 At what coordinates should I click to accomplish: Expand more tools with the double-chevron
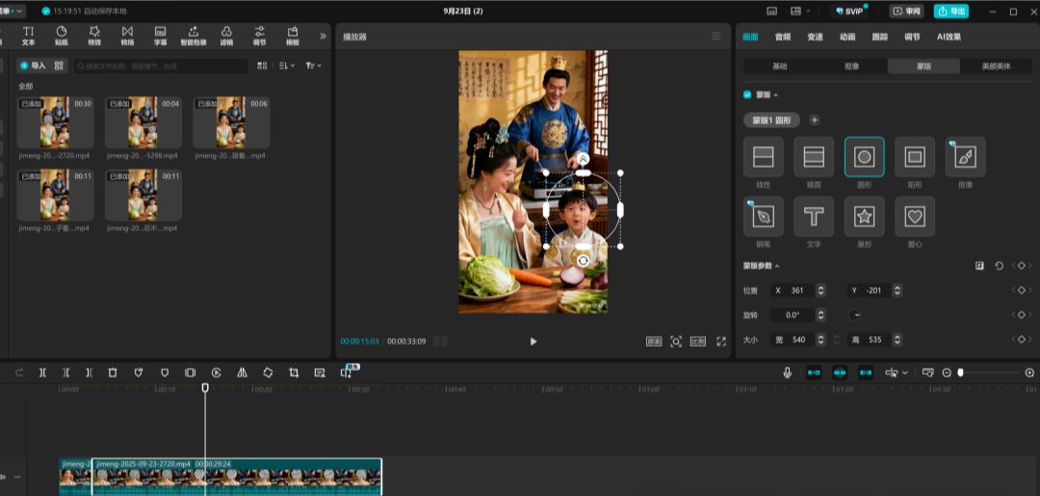pyautogui.click(x=323, y=36)
